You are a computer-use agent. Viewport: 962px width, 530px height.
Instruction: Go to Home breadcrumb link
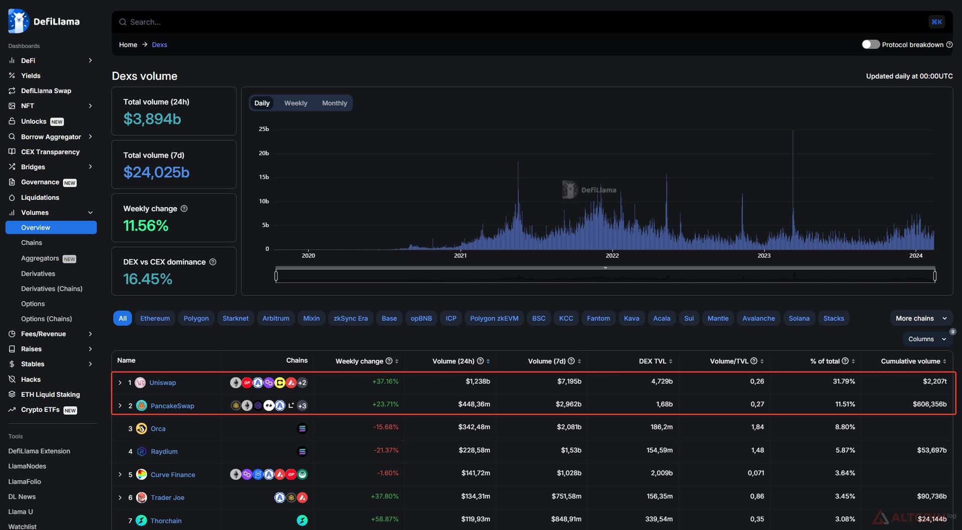tap(128, 45)
